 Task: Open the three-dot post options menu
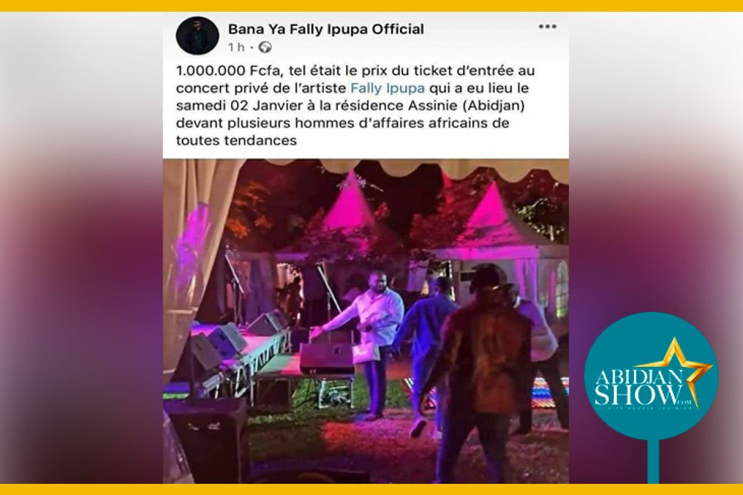pyautogui.click(x=547, y=27)
